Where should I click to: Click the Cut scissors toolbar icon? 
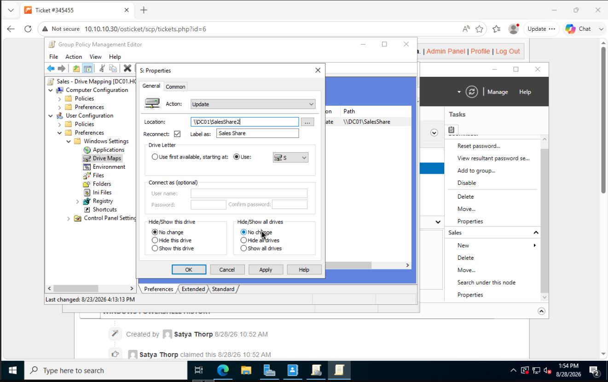coord(102,68)
